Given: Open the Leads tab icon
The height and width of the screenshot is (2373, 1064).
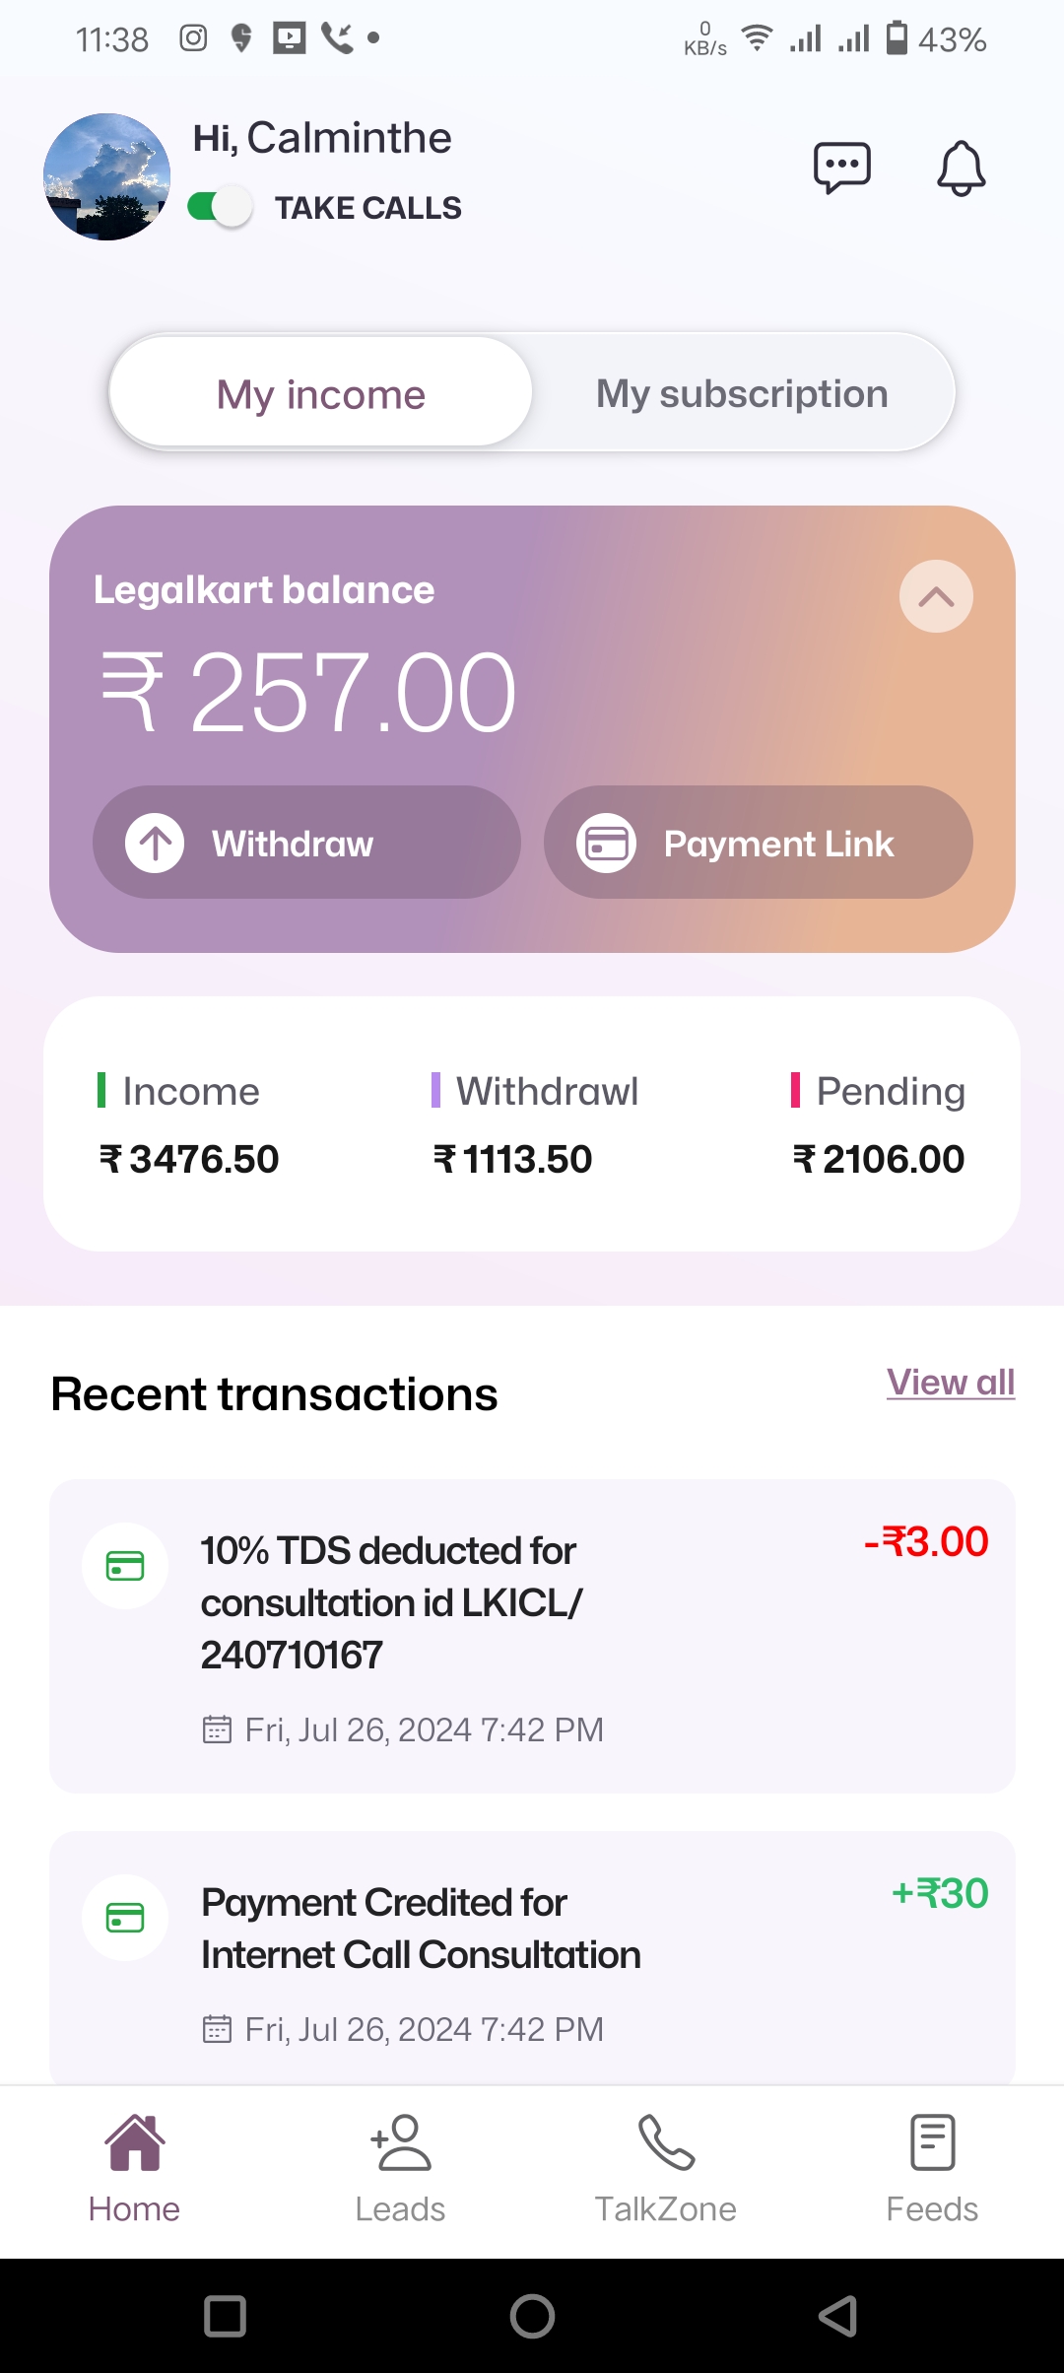Looking at the screenshot, I should (x=401, y=2142).
